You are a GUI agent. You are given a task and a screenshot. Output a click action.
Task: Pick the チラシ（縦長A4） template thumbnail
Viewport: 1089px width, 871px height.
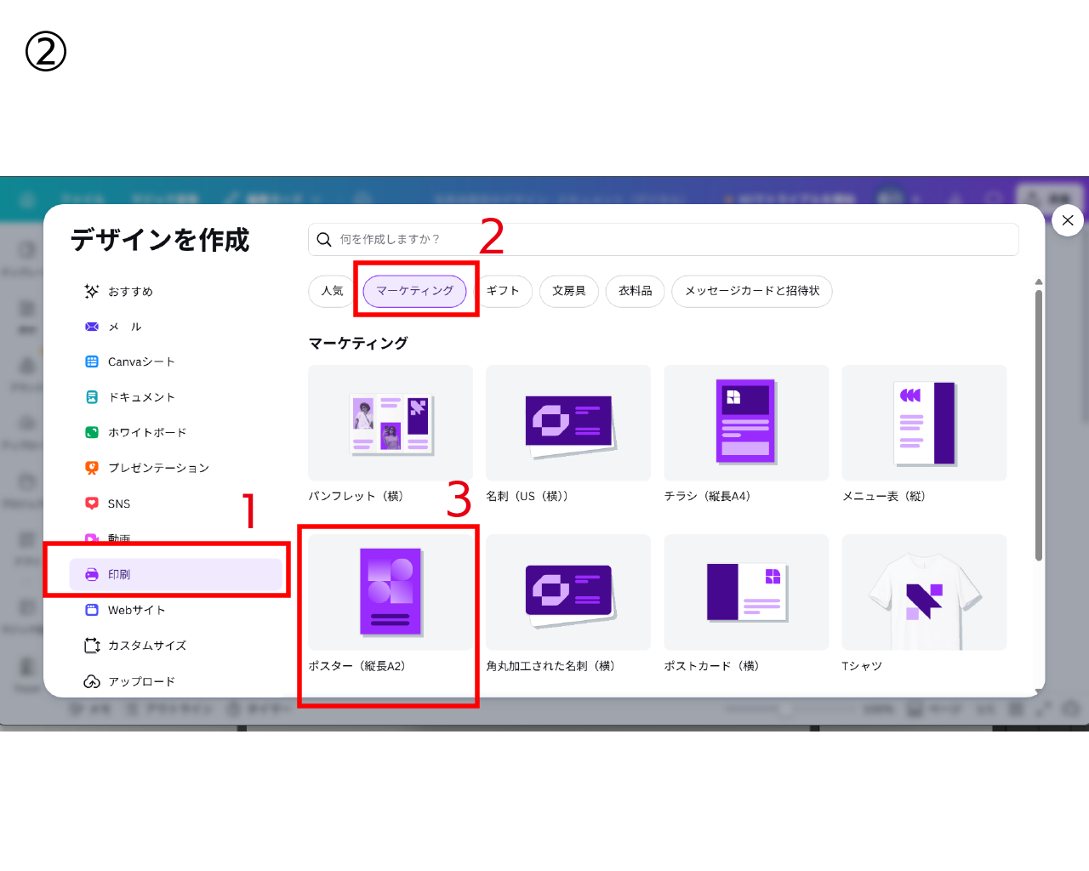[x=745, y=423]
